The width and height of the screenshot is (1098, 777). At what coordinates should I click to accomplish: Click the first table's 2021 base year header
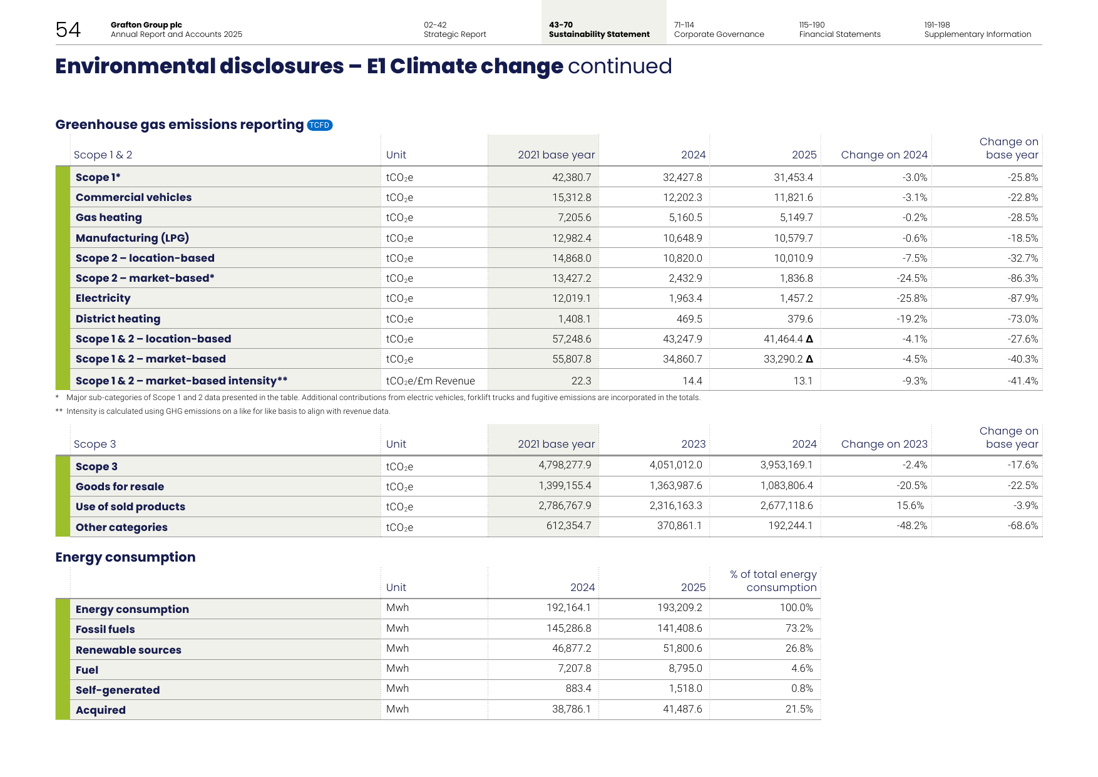tap(556, 155)
